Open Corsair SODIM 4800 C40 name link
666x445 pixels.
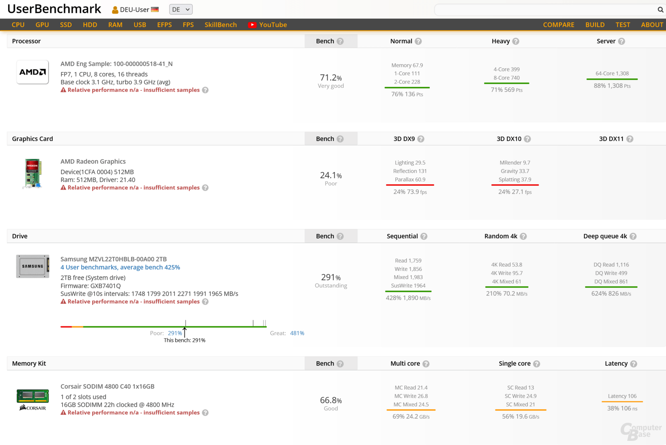(108, 386)
